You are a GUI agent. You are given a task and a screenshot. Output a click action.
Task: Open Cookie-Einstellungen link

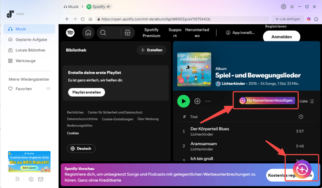tap(118, 119)
